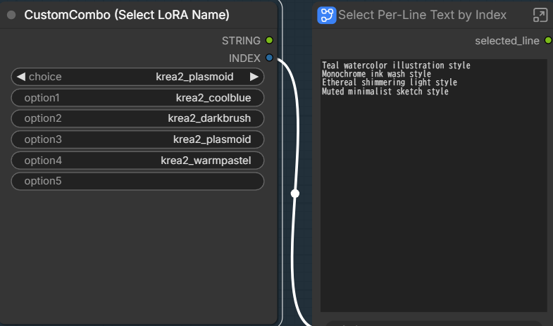Click the selected_line output socket
553x326 pixels.
click(548, 40)
